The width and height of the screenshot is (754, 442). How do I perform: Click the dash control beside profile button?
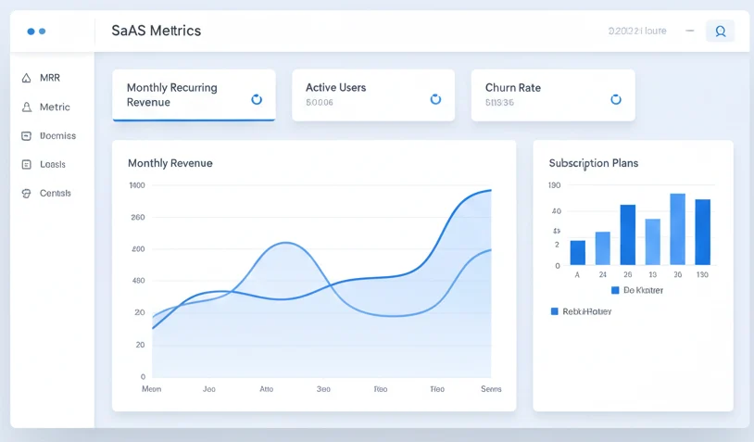coord(689,32)
